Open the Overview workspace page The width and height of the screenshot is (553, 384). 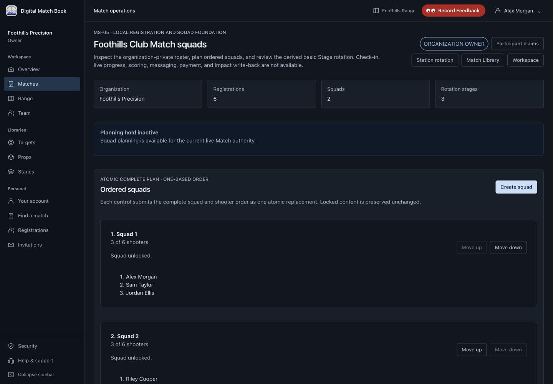[x=42, y=70]
